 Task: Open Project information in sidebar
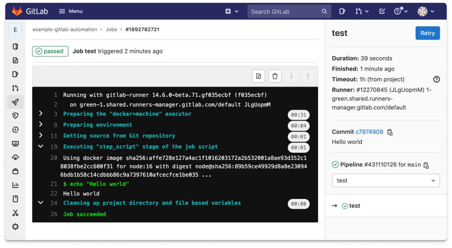point(15,47)
